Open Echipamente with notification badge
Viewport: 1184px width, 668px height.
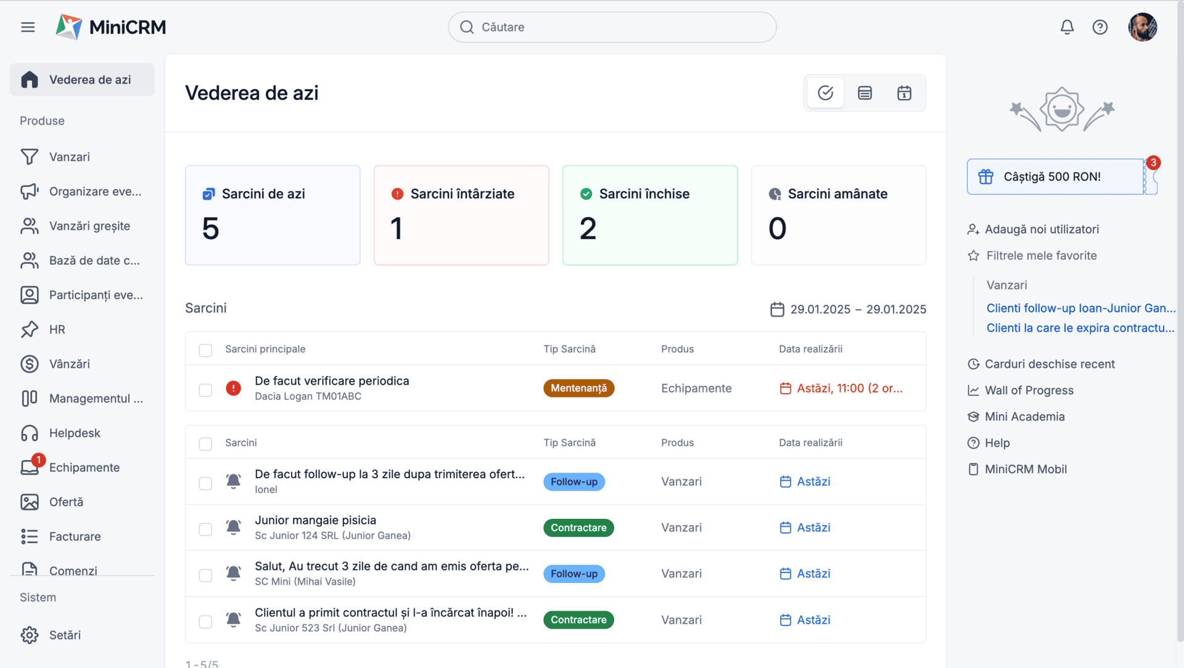point(82,468)
